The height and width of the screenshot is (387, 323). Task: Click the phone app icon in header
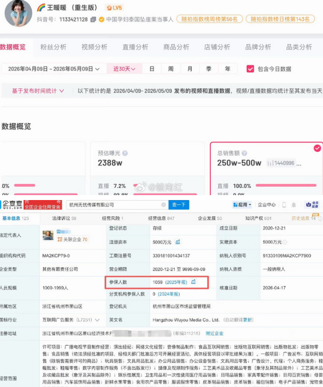(x=284, y=204)
